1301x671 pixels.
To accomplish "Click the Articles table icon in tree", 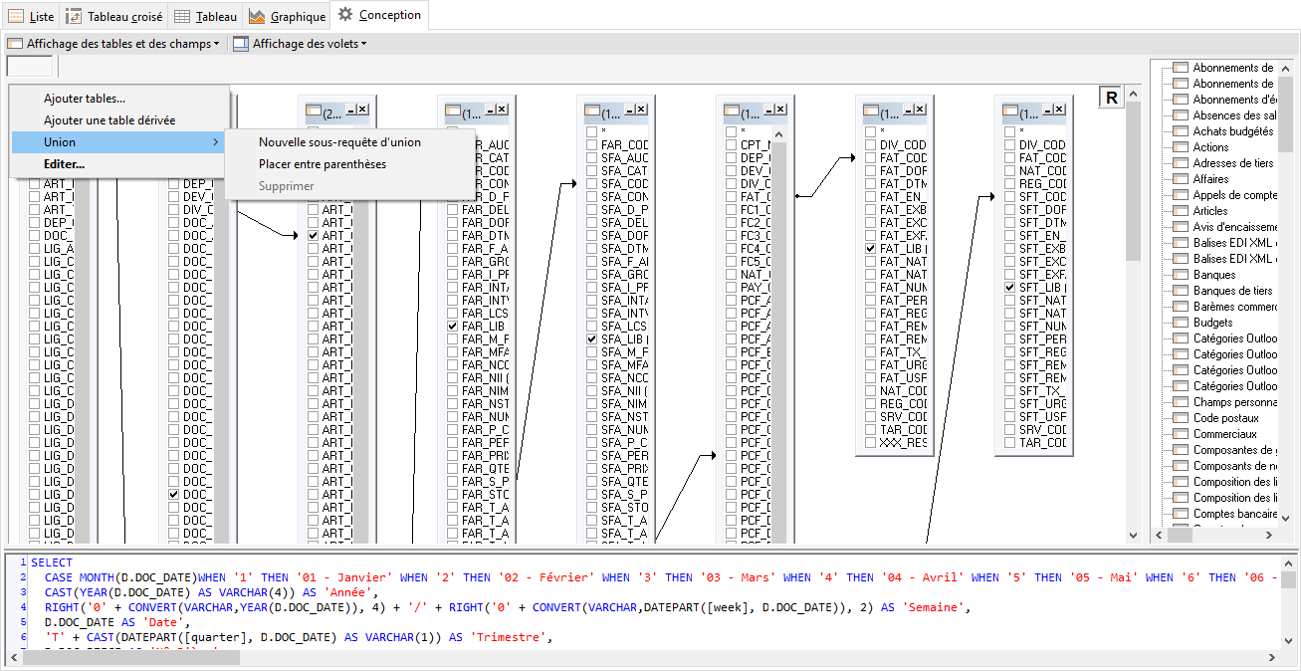I will point(1181,211).
